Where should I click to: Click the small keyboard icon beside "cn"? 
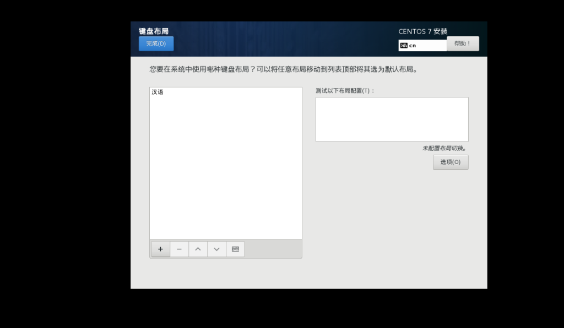click(404, 46)
